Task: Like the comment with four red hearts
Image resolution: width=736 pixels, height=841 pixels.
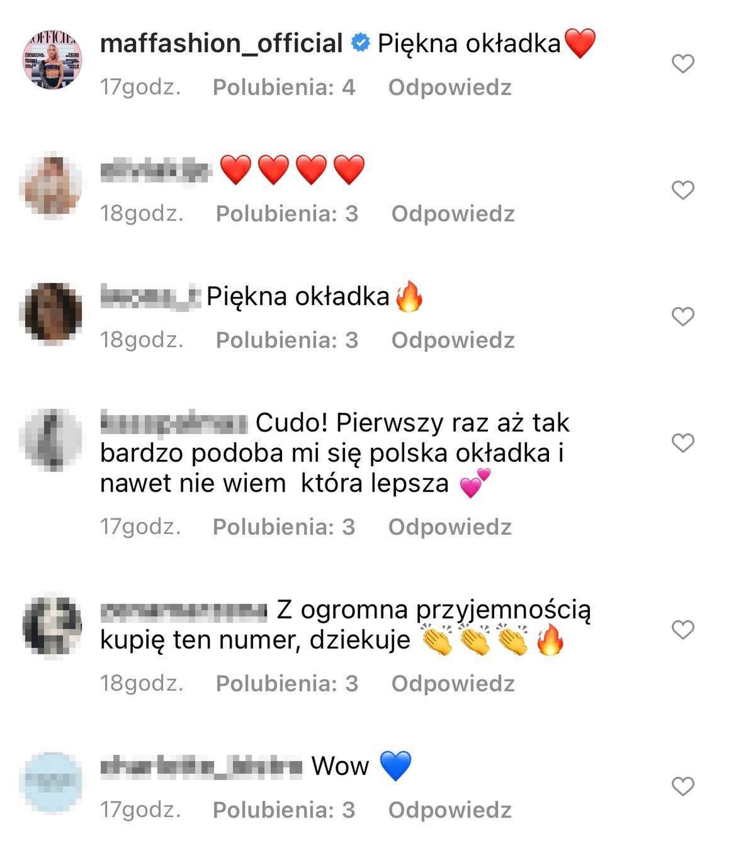Action: click(683, 190)
